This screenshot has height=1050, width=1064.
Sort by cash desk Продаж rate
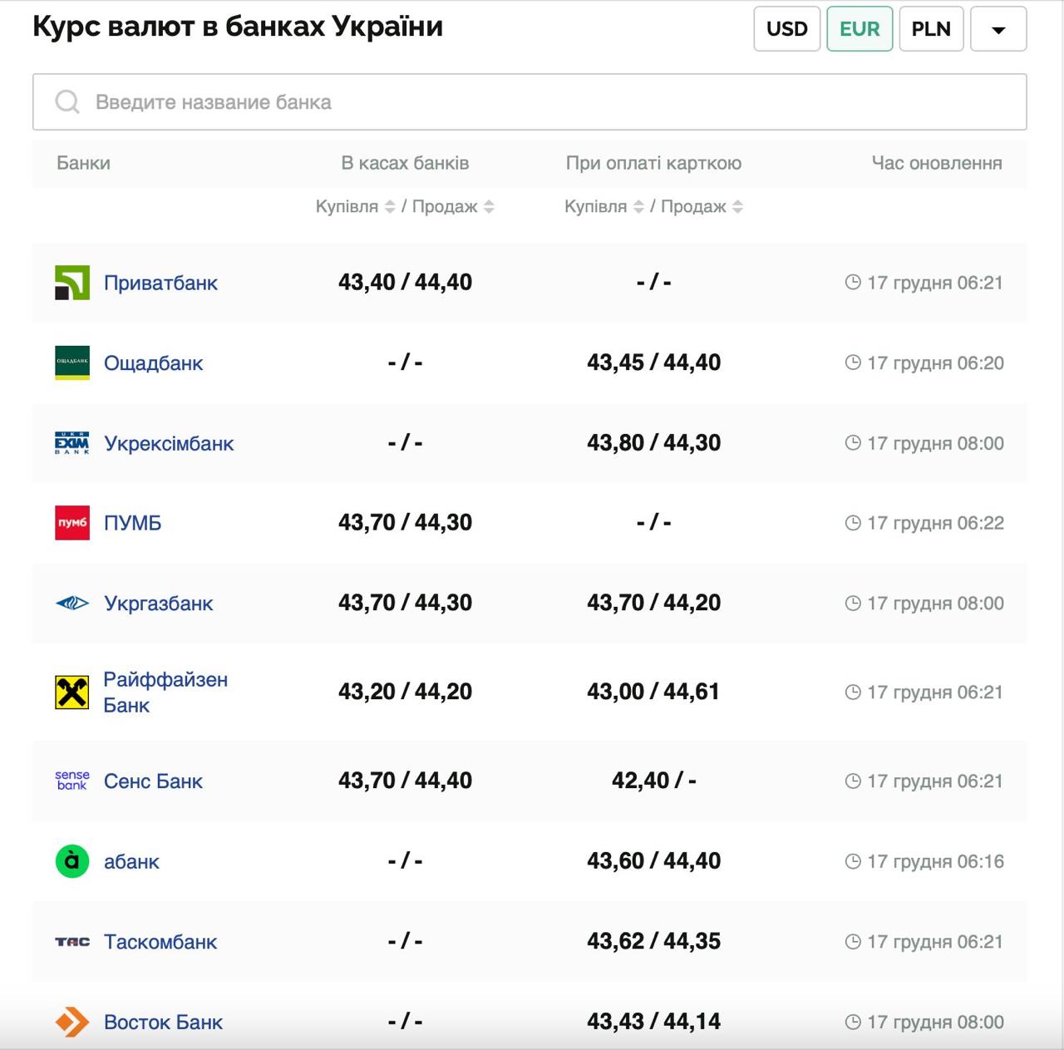coord(489,207)
